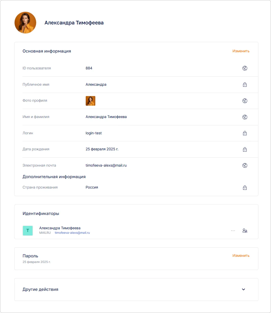This screenshot has height=313, width=271.
Task: Click the globe icon beside ID пользователя
Action: (x=245, y=68)
